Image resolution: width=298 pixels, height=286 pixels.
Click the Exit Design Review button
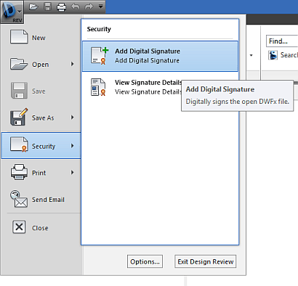pos(206,261)
